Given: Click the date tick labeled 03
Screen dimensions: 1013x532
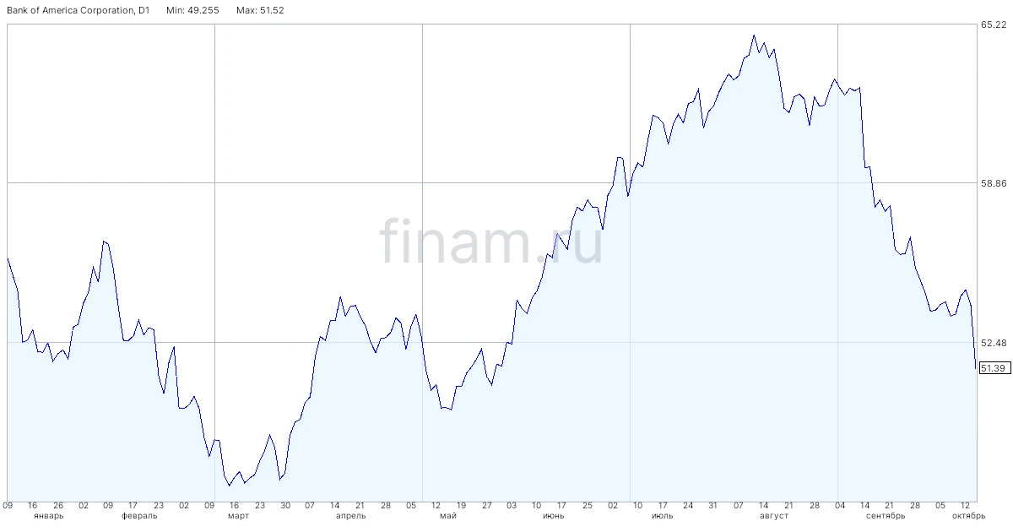Looking at the screenshot, I should (512, 505).
